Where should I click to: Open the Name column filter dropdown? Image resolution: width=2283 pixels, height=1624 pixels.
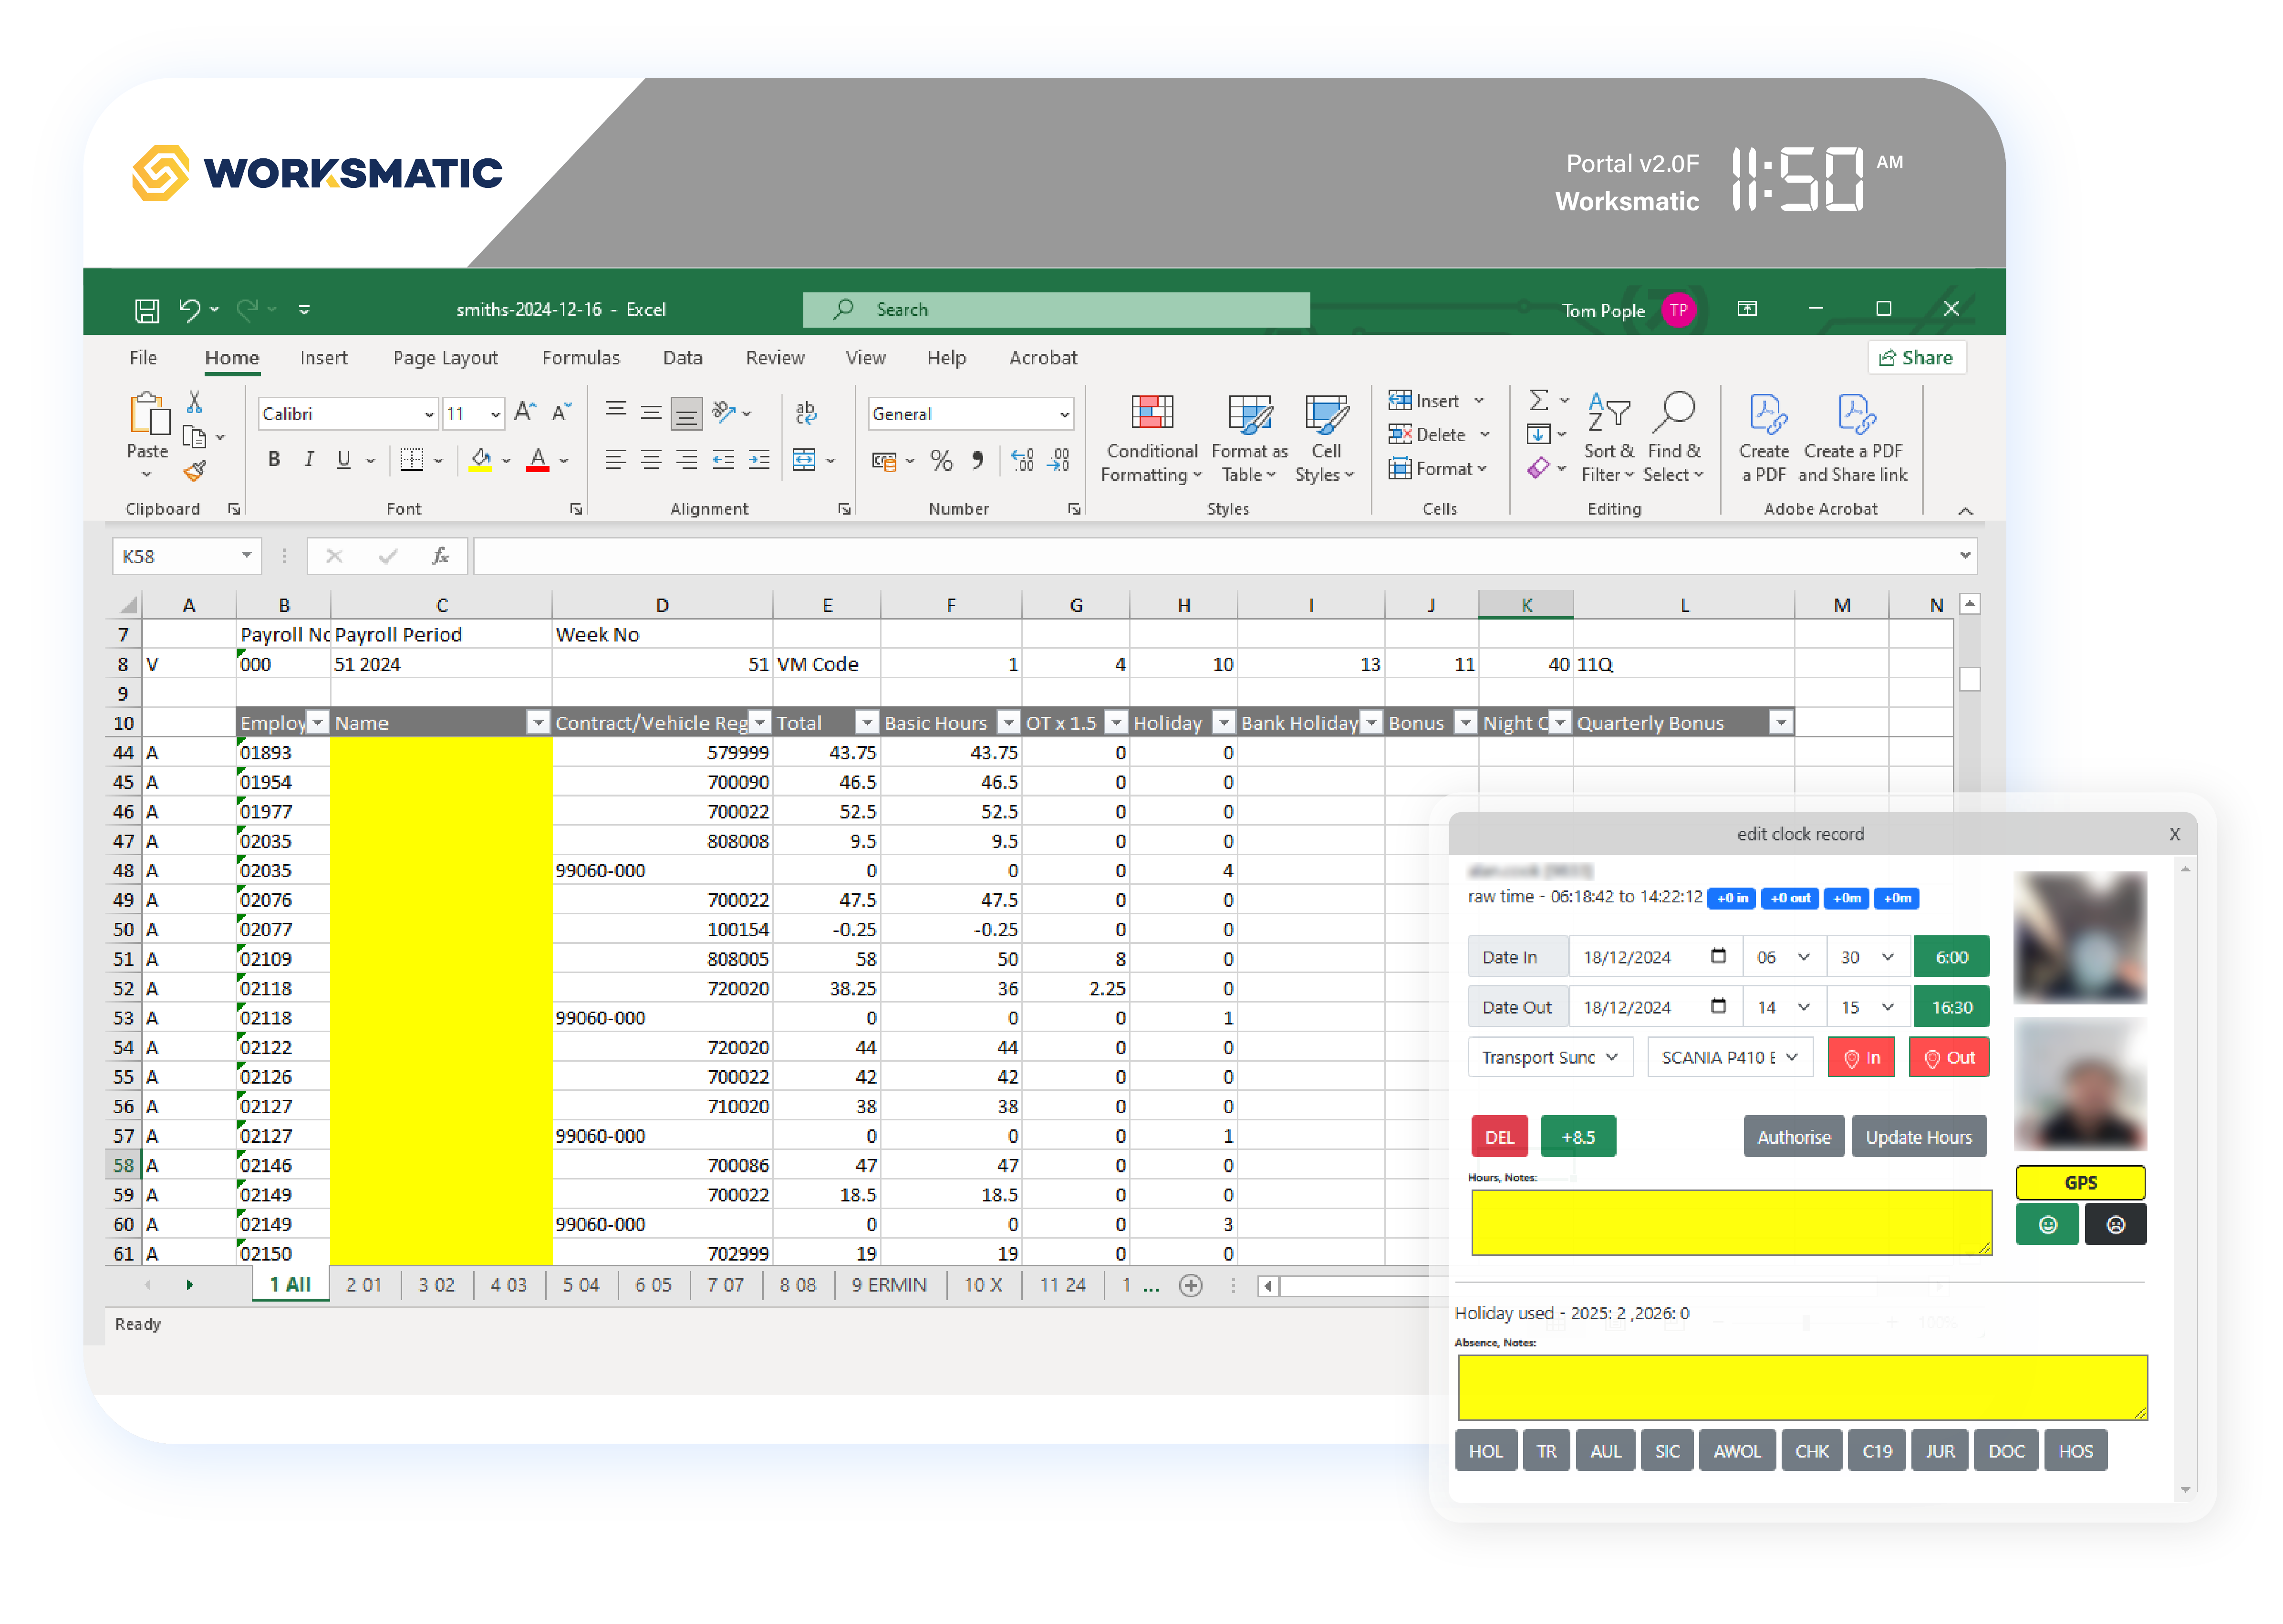tap(538, 723)
